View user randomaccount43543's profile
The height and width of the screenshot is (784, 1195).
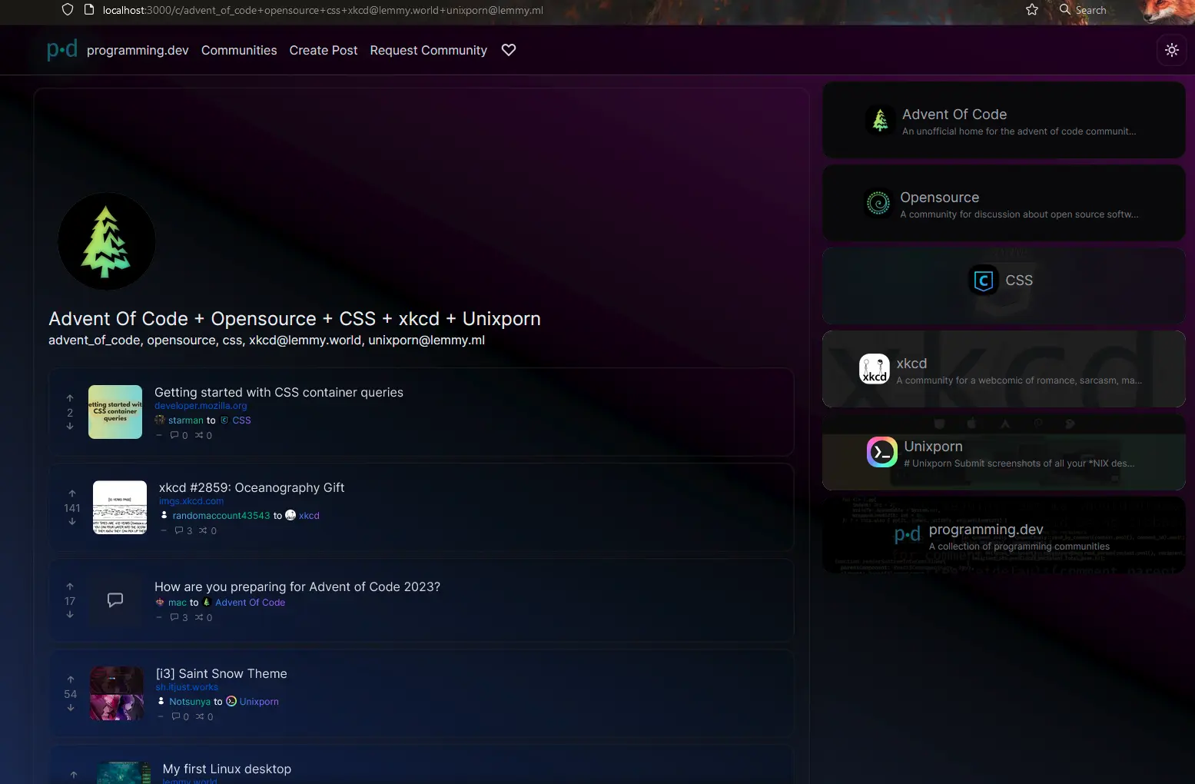(x=221, y=516)
